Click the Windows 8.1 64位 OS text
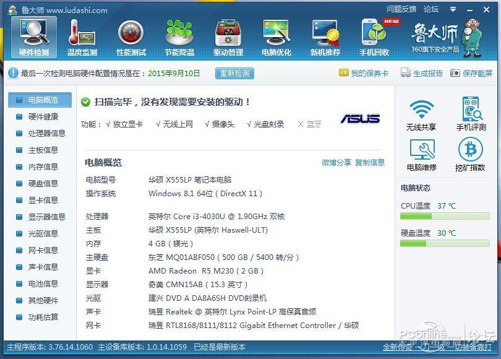The height and width of the screenshot is (359, 501). tap(205, 194)
